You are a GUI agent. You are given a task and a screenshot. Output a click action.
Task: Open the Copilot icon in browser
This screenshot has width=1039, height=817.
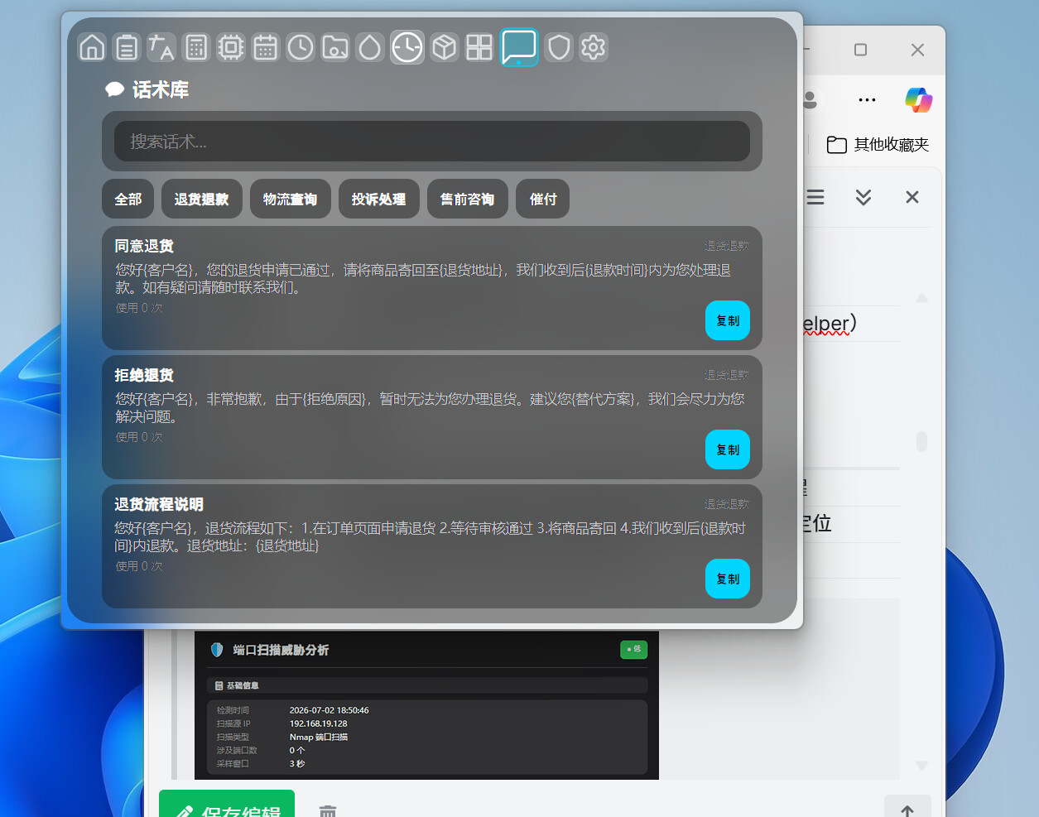pyautogui.click(x=918, y=99)
